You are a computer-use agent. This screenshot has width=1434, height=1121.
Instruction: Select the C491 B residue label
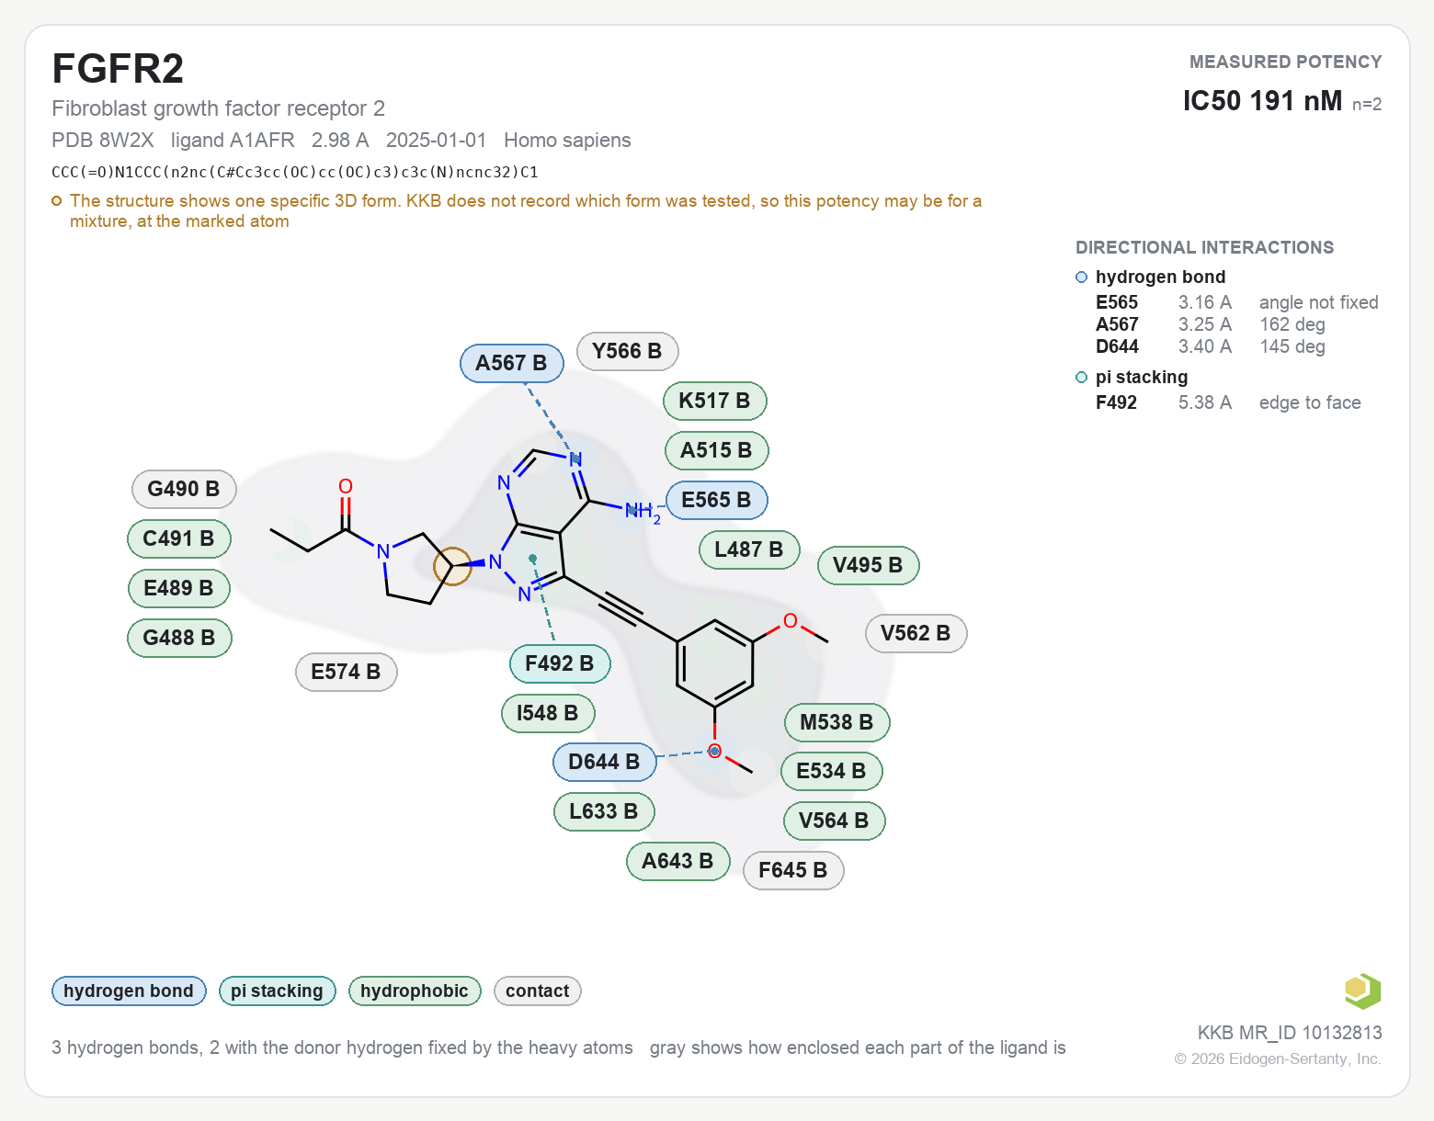click(178, 538)
